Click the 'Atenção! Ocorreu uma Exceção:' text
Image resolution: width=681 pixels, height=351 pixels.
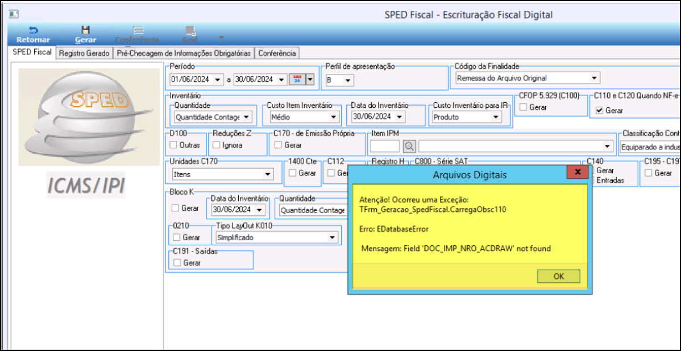pyautogui.click(x=414, y=200)
